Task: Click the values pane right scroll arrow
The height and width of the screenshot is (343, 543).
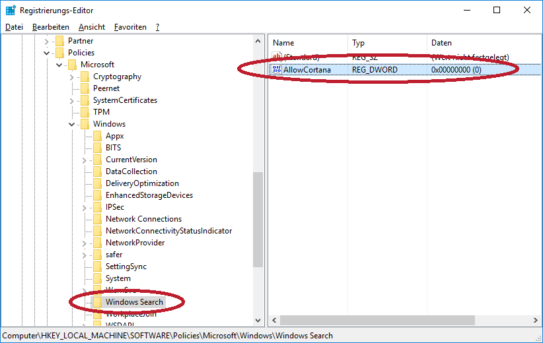Action: tap(535, 320)
